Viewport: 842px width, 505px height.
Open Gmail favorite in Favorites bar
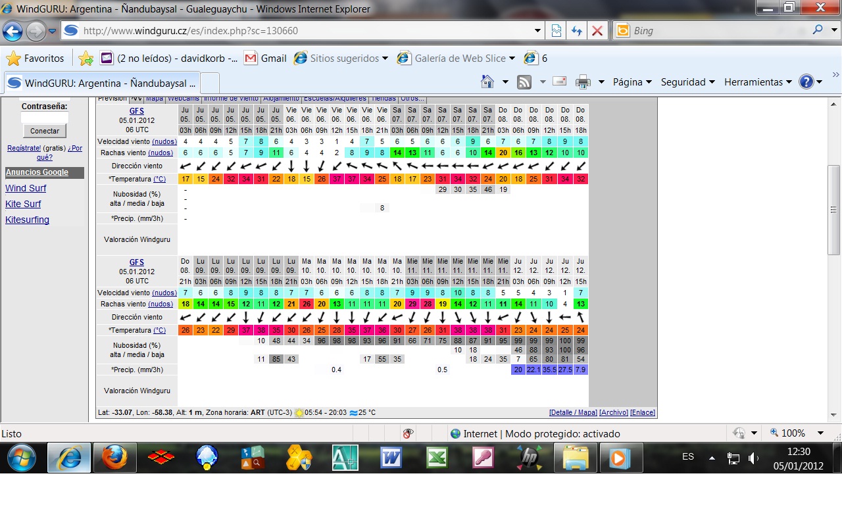click(x=265, y=59)
